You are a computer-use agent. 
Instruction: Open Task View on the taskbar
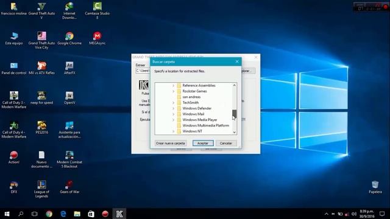(x=34, y=214)
